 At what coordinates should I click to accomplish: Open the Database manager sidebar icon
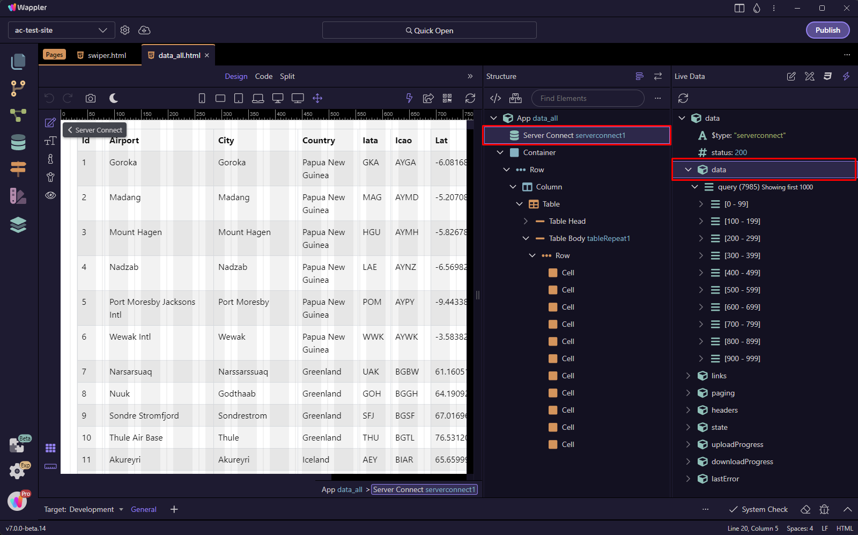click(x=18, y=142)
